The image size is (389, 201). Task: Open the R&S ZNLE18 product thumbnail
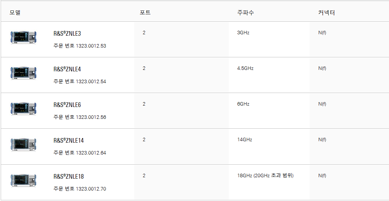click(24, 180)
